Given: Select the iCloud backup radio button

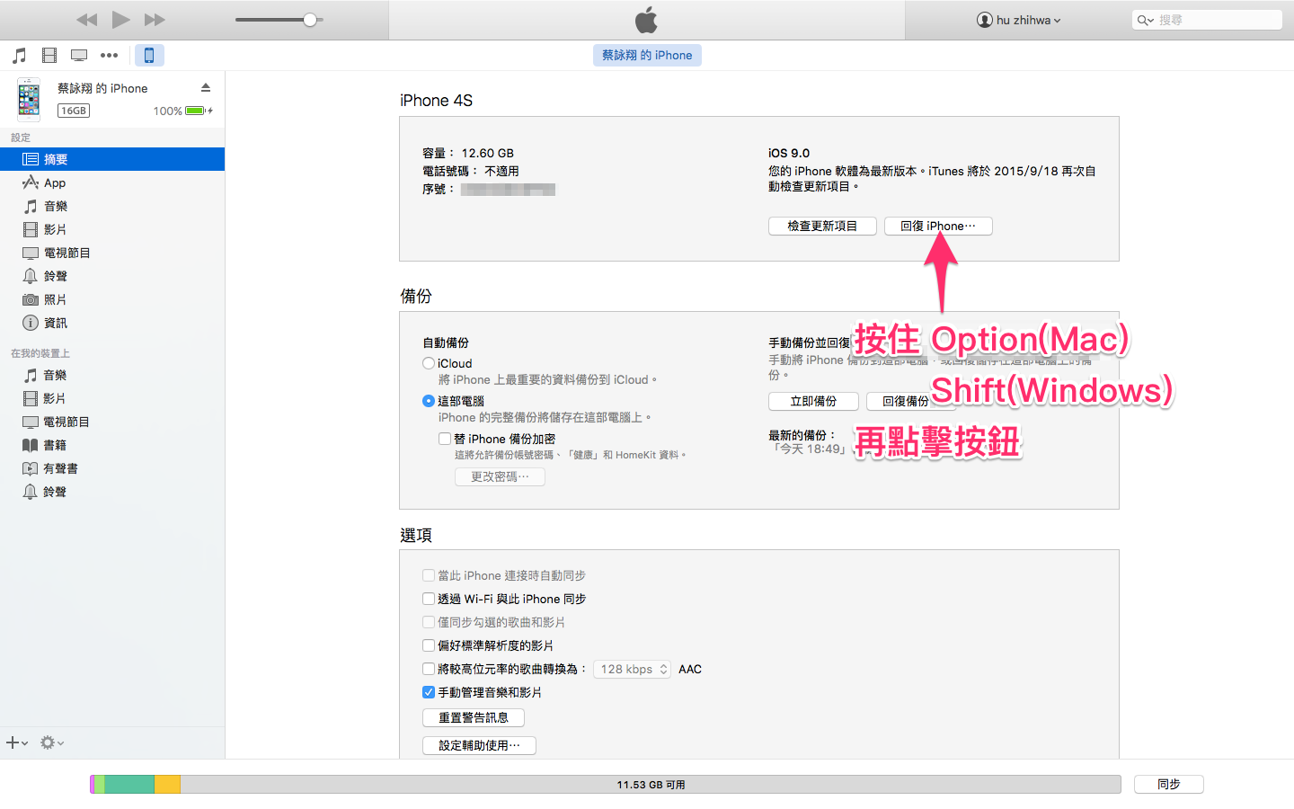Looking at the screenshot, I should pyautogui.click(x=429, y=363).
